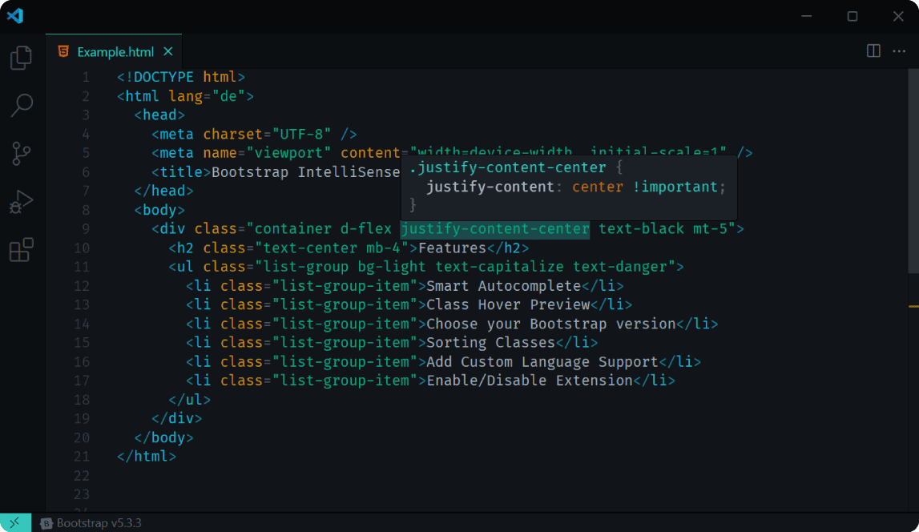
Task: Click line number 9 in the gutter
Action: point(86,228)
